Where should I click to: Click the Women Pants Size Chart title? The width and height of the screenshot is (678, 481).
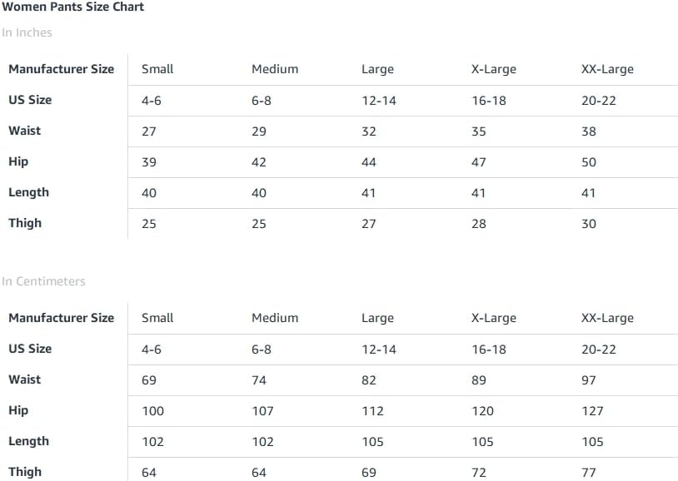(72, 7)
